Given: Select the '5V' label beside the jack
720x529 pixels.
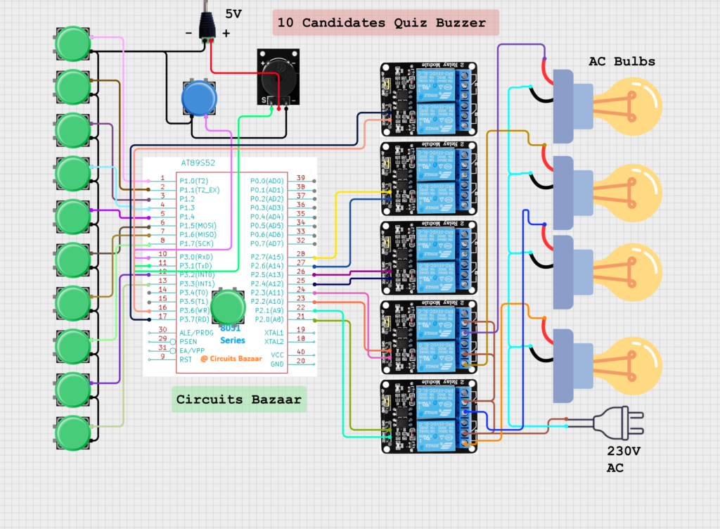Looking at the screenshot, I should (x=233, y=14).
